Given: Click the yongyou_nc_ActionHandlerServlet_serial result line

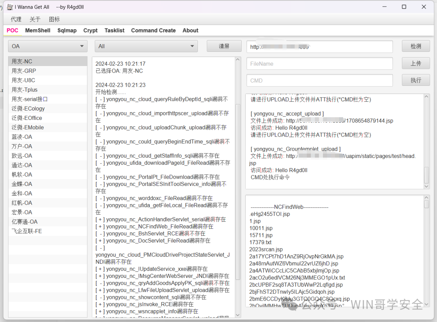Looking at the screenshot, I should 161,220.
